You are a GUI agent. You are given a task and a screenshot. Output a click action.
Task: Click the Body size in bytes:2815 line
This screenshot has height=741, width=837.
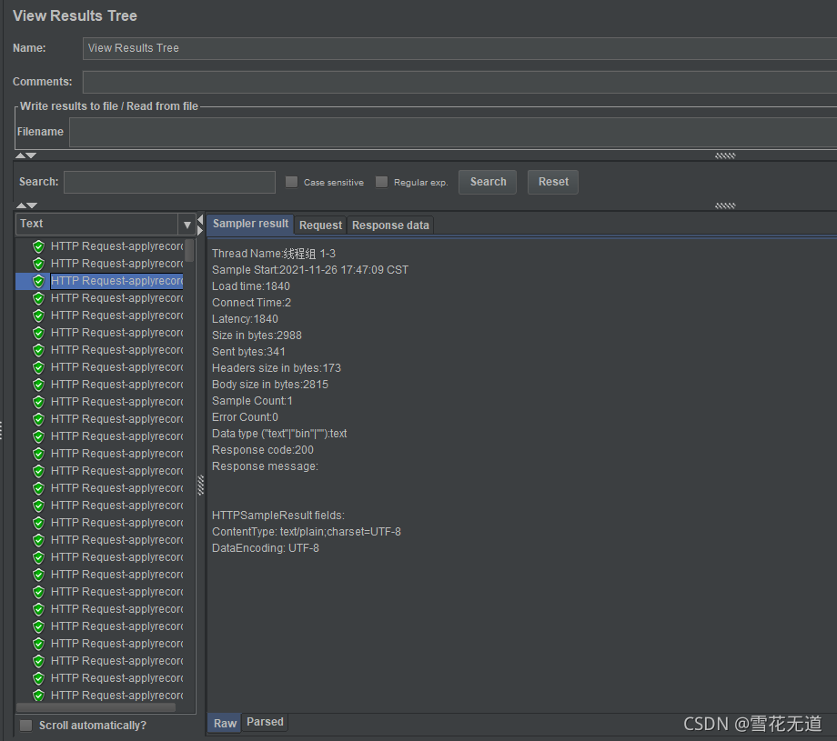click(270, 385)
